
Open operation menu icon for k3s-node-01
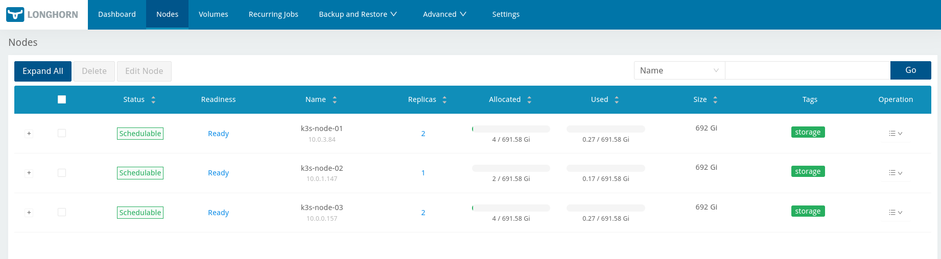pyautogui.click(x=895, y=134)
